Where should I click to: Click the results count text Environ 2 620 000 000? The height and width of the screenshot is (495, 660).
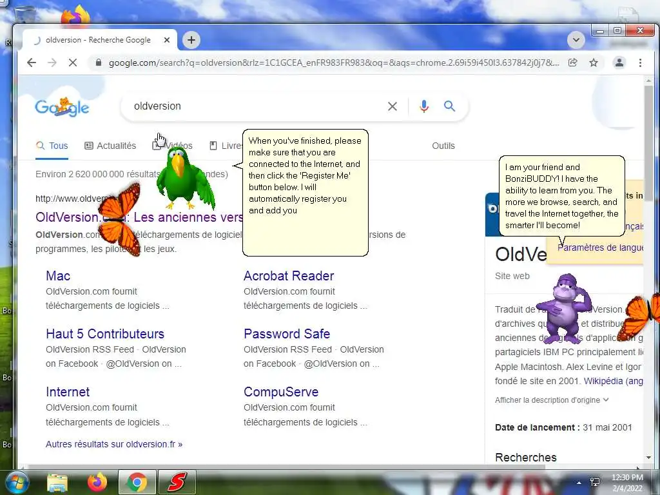pos(98,174)
